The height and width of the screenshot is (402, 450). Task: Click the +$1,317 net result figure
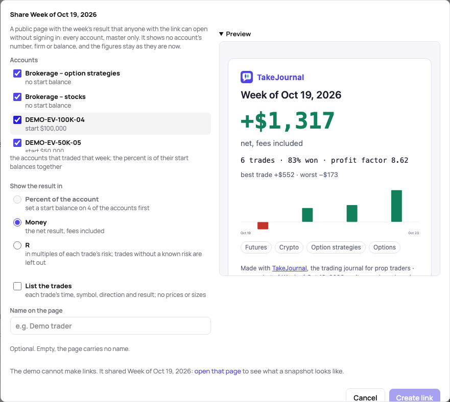(288, 121)
